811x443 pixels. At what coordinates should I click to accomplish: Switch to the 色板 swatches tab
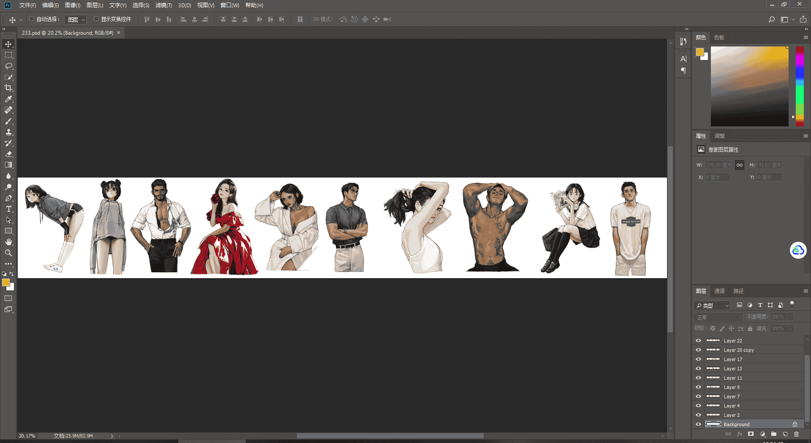point(719,38)
